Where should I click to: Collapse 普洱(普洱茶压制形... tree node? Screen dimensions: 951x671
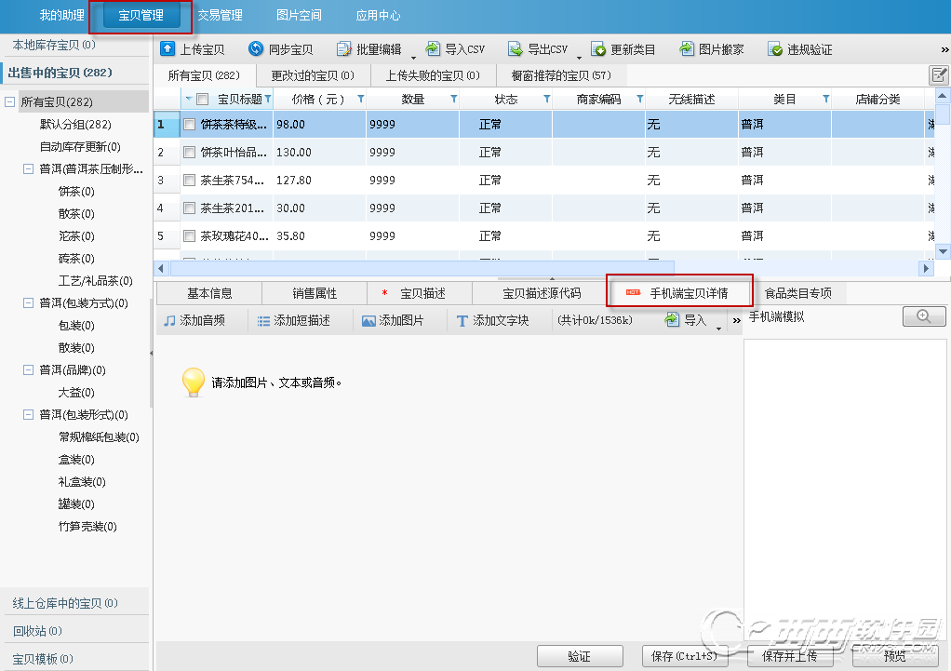coord(28,168)
